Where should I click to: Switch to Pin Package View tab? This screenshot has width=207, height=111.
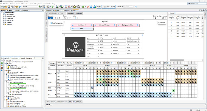[56, 13]
